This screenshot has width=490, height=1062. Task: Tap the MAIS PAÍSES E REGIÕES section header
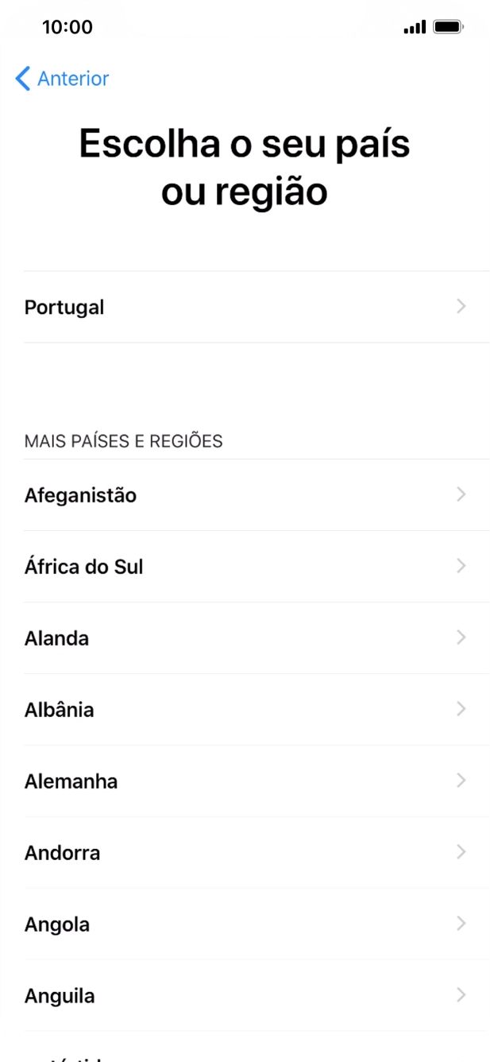123,440
